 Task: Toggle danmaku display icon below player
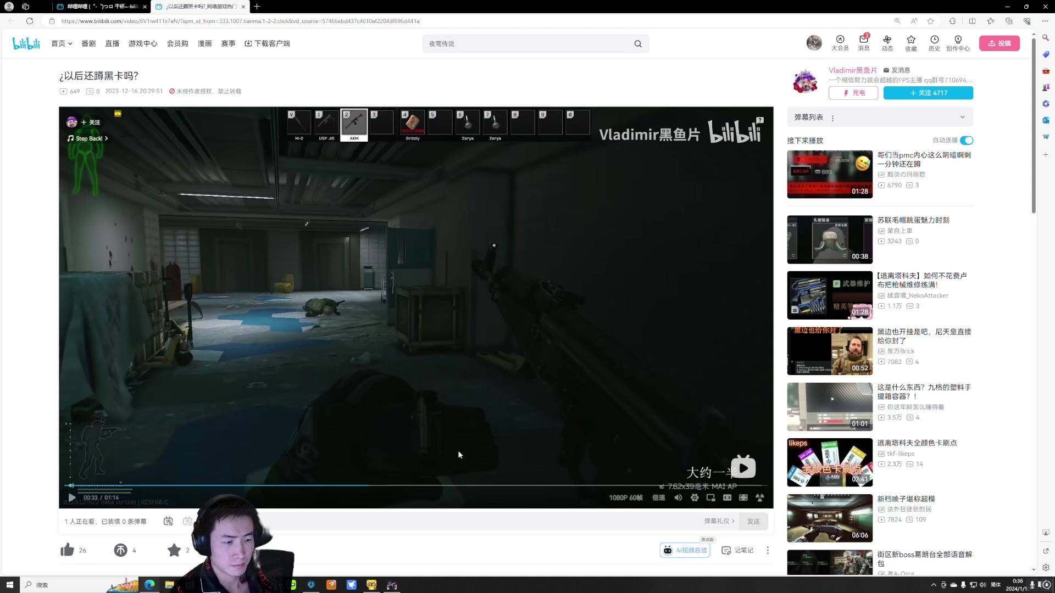coord(168,521)
